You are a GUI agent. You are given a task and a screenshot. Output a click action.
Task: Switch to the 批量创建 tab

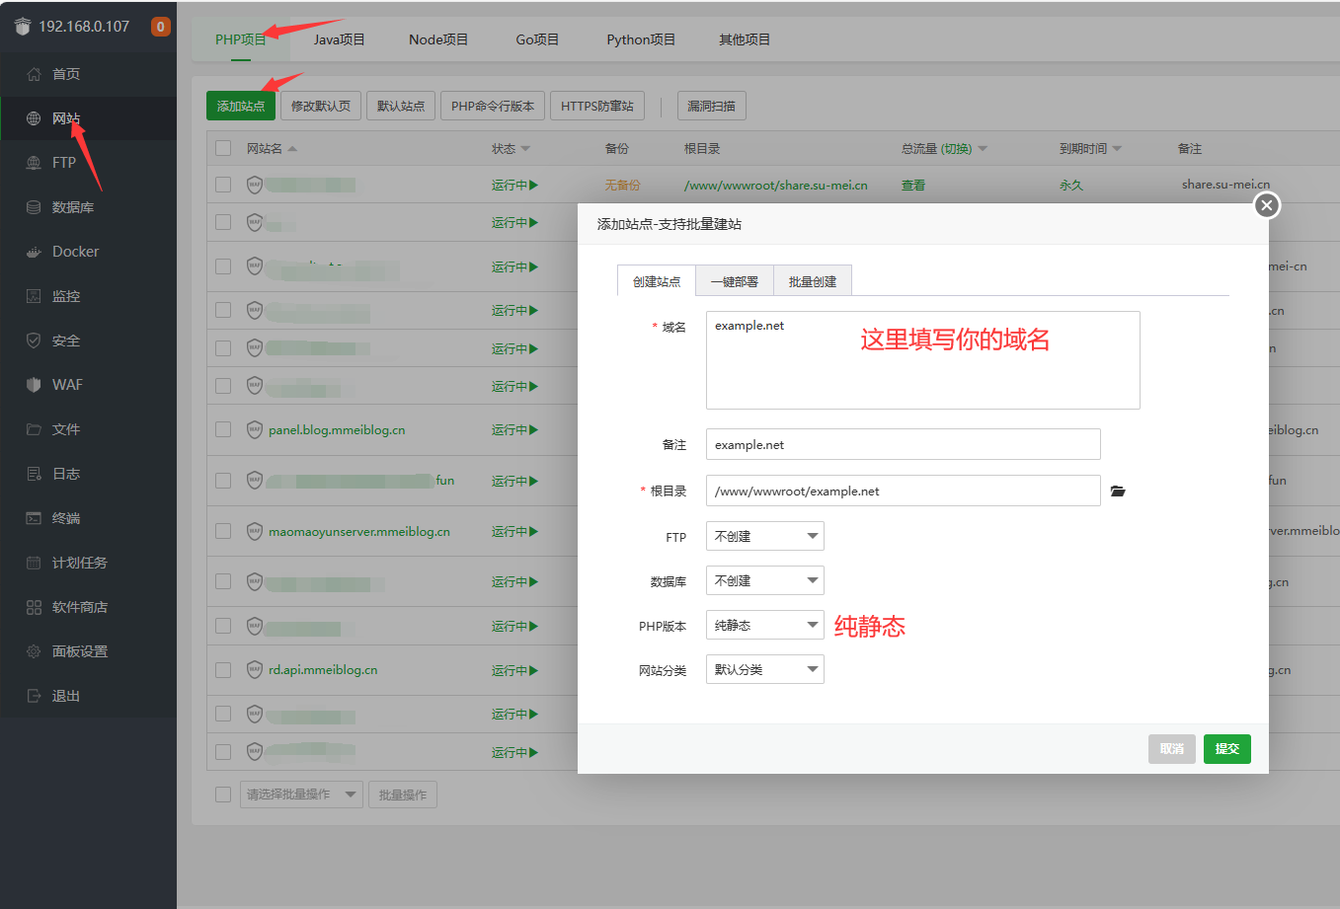point(812,281)
